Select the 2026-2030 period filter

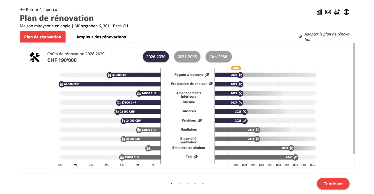156,57
